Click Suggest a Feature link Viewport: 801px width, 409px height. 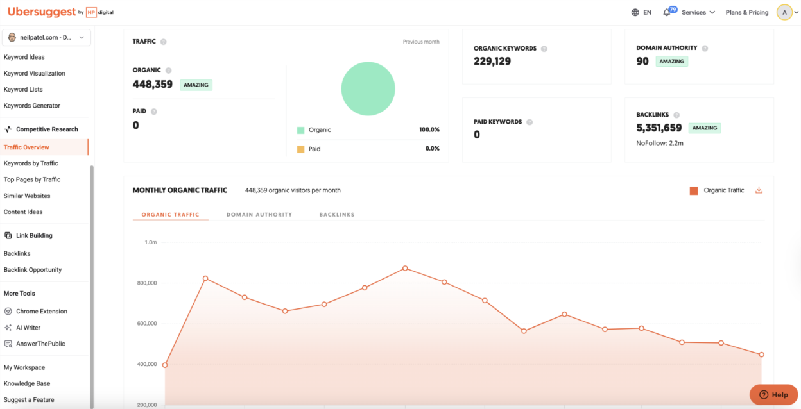click(x=29, y=400)
